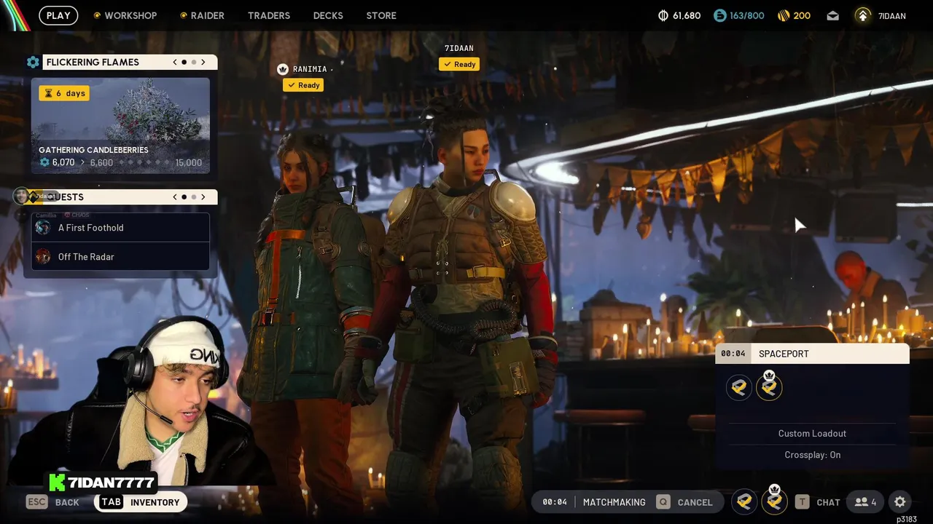933x524 pixels.
Task: Click the 6,600 next milestone value
Action: 101,162
